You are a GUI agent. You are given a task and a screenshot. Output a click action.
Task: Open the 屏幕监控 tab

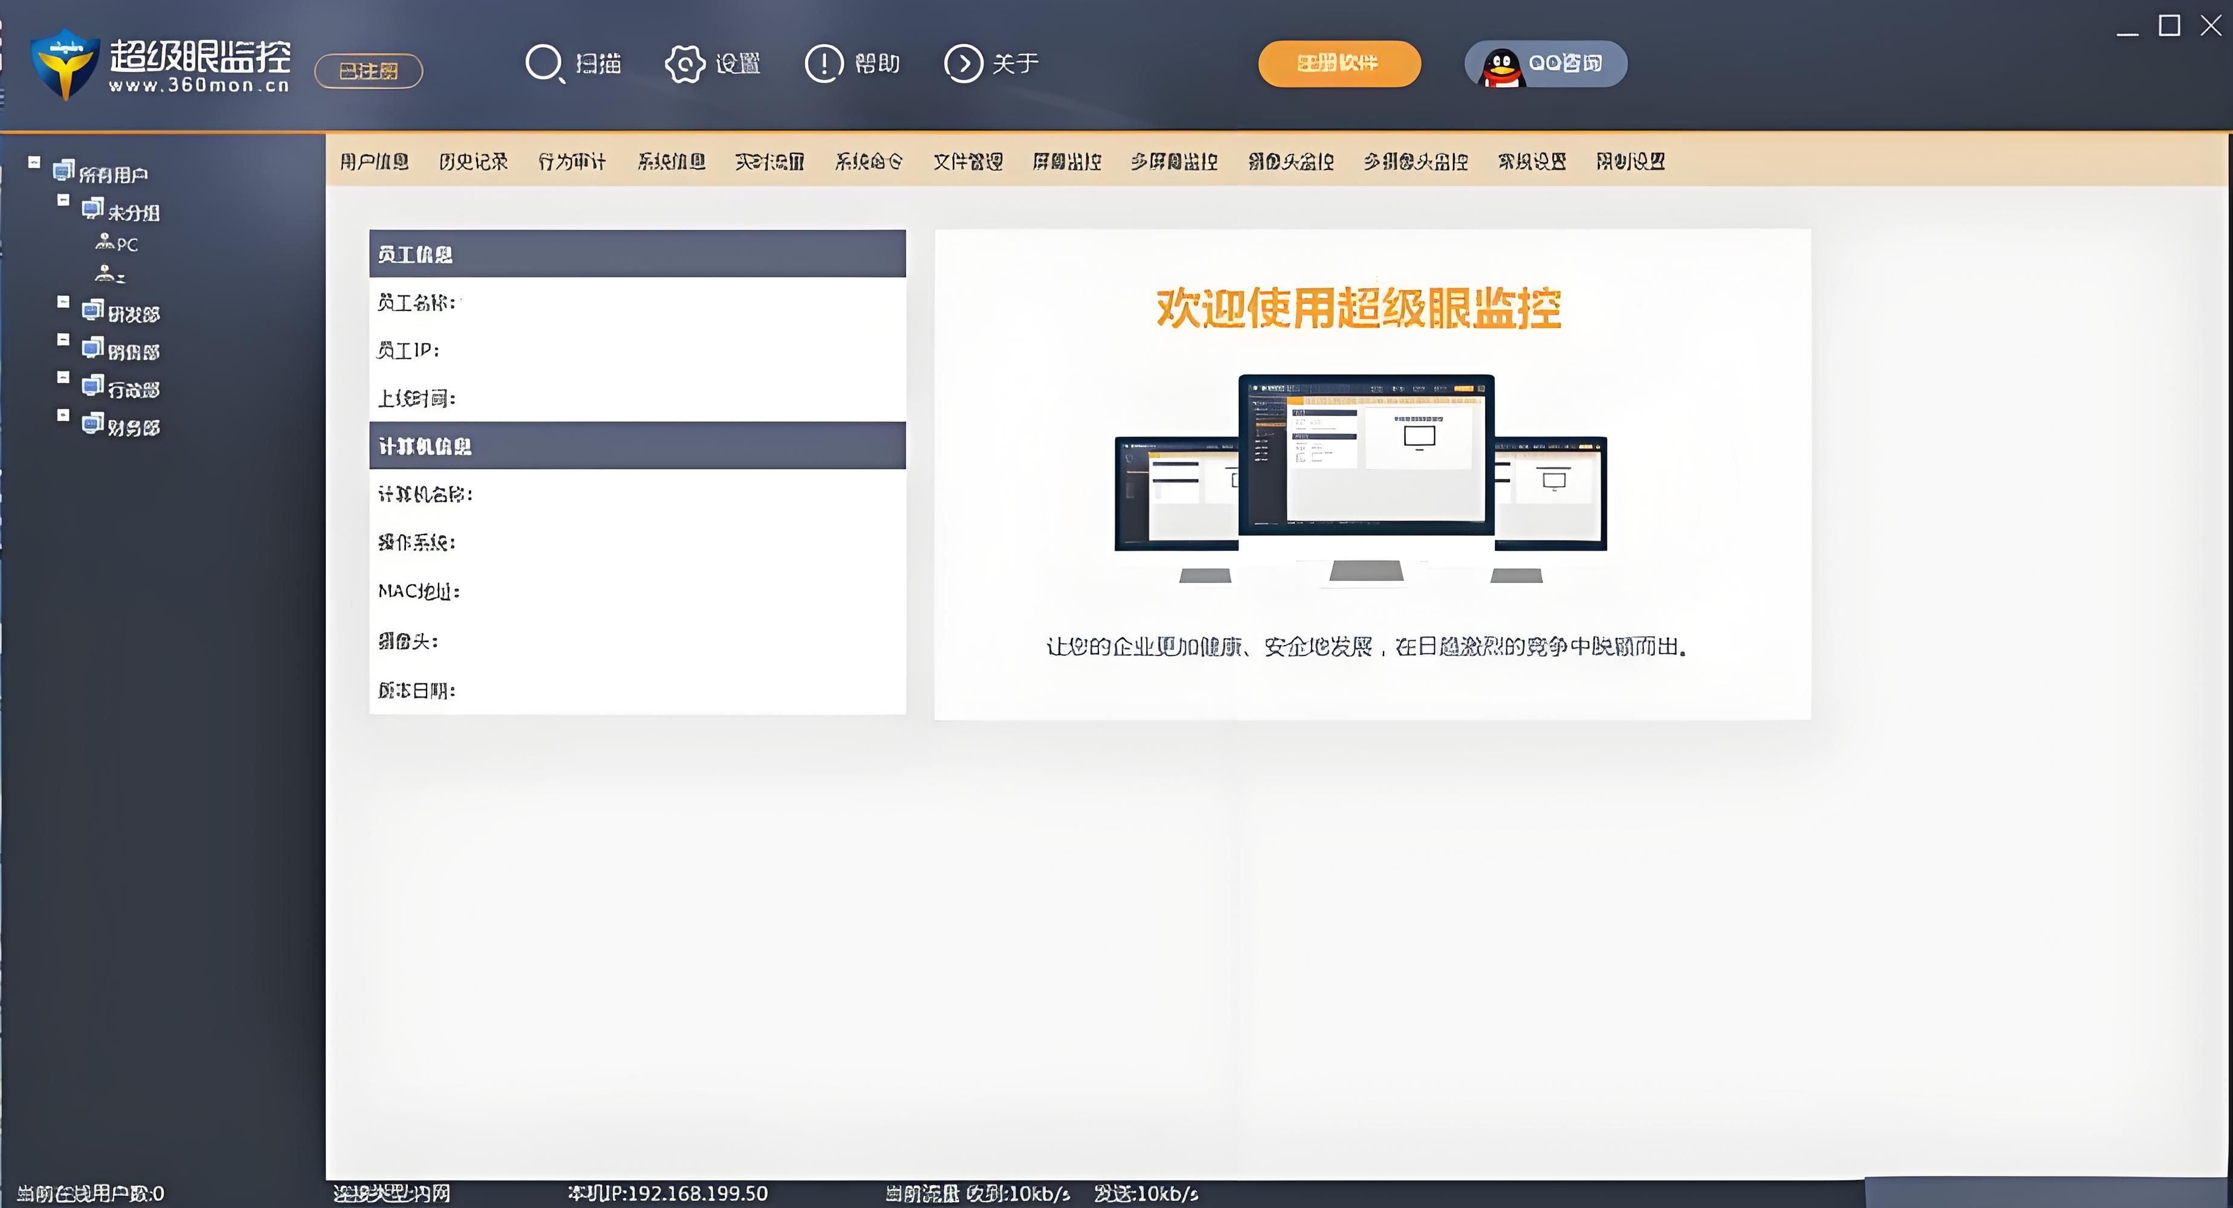tap(1066, 161)
